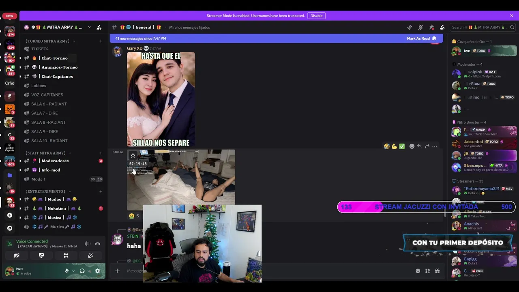
Task: Reply to message using arrow icon
Action: (x=419, y=146)
